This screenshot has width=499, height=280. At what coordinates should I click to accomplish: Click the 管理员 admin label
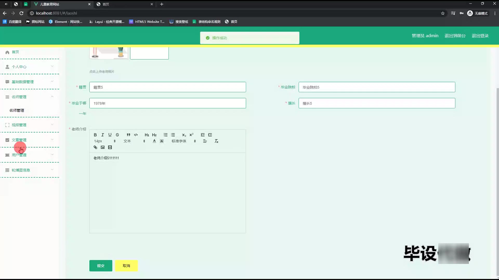coord(425,36)
